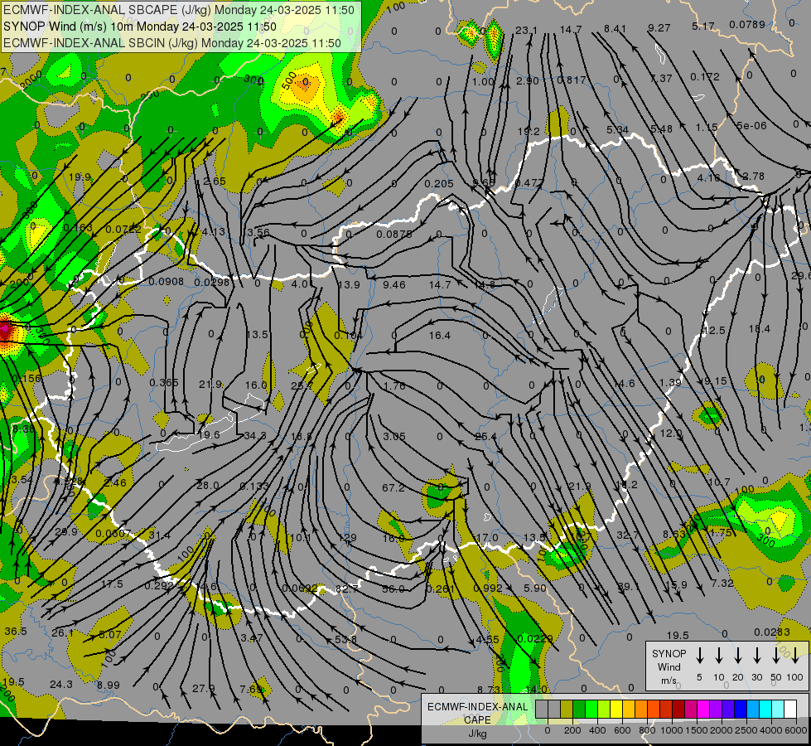Click the map value 2.65
This screenshot has height=746, width=811.
[x=214, y=181]
